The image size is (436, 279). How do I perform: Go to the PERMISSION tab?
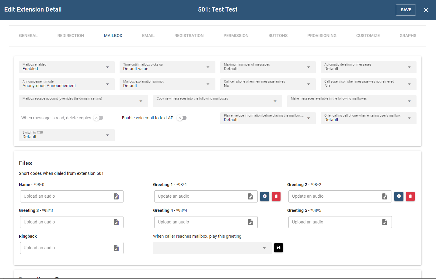coord(236,36)
